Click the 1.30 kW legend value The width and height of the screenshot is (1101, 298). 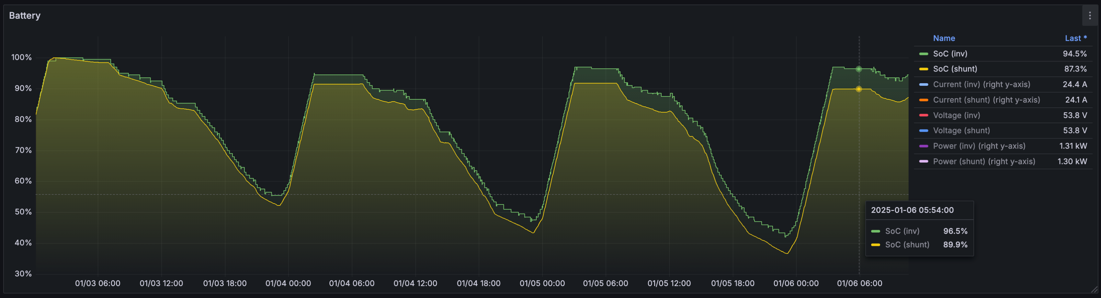point(1072,161)
